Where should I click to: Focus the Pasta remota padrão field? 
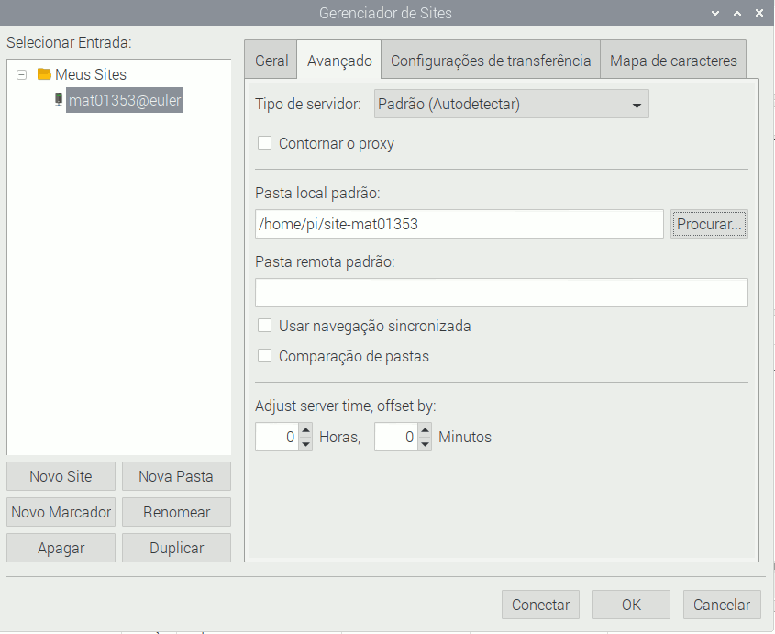[501, 293]
